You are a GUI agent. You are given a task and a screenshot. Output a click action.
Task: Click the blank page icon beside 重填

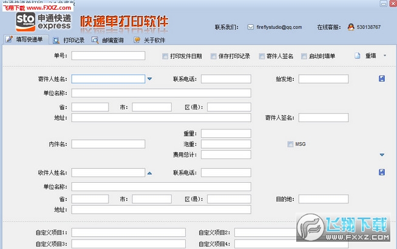tap(358, 56)
